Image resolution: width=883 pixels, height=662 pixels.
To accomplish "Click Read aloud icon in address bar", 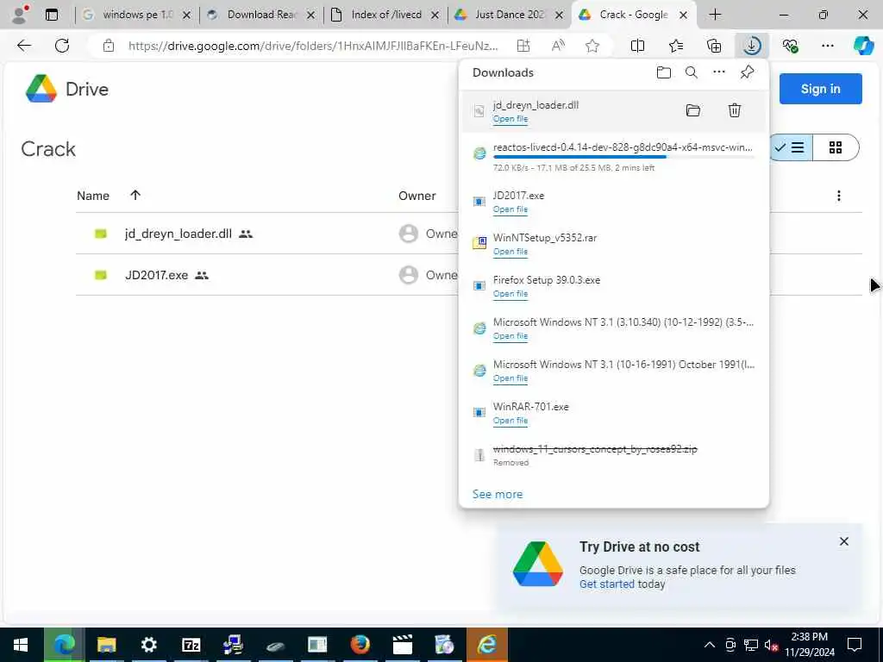I will coord(558,46).
